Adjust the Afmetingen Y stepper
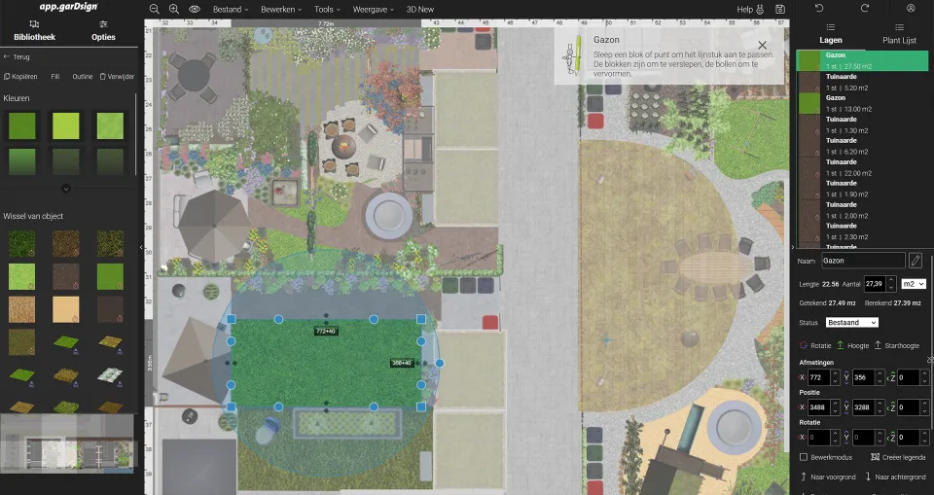 pos(880,377)
